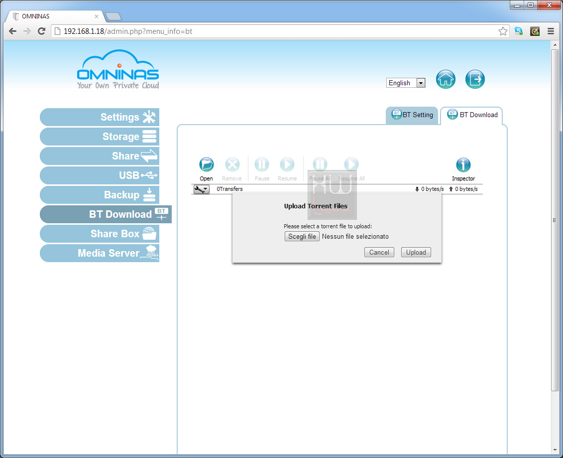563x458 pixels.
Task: Click the Nessun file selezionato text
Action: pos(355,237)
